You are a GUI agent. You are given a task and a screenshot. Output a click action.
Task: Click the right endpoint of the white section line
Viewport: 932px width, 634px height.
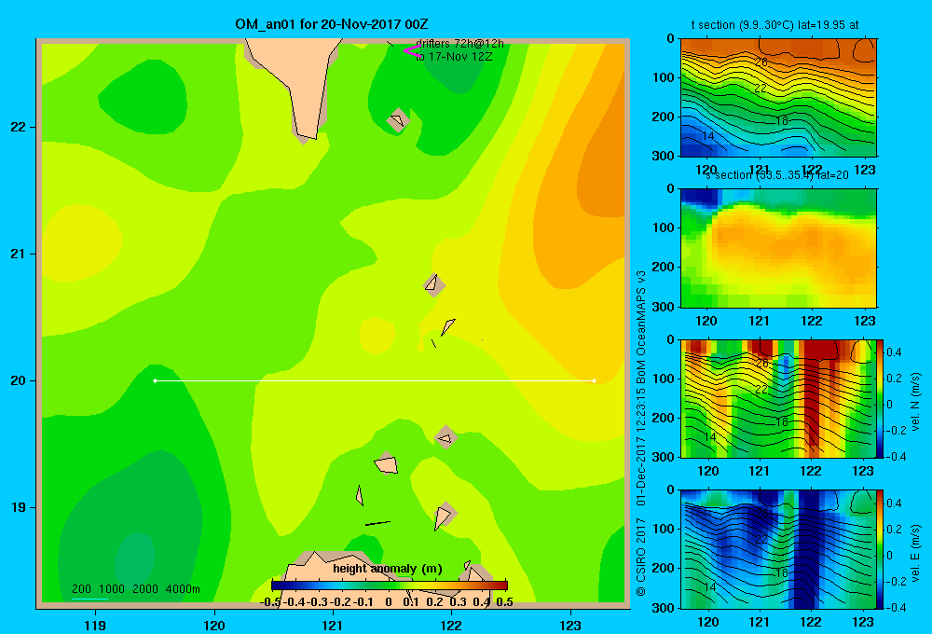pyautogui.click(x=595, y=380)
